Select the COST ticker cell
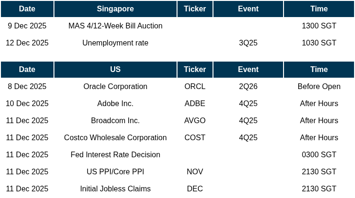Screen dimensions: 355x198 coord(195,138)
